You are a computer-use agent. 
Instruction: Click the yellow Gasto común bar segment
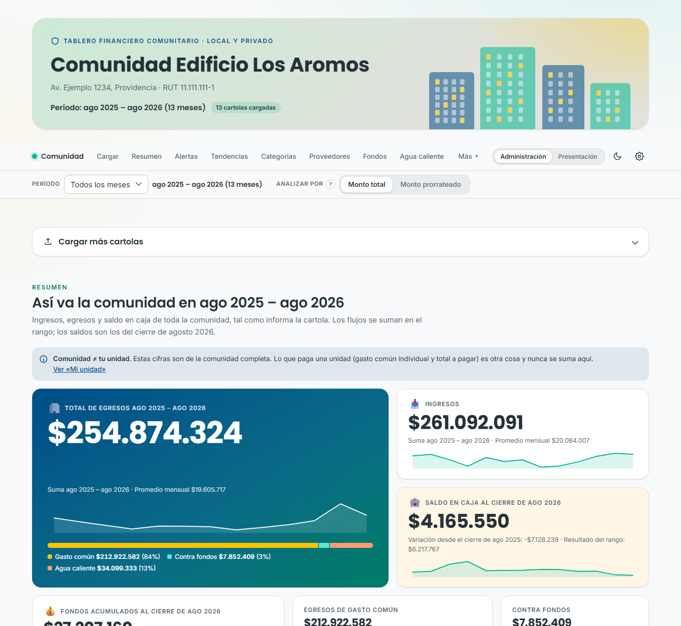click(183, 545)
